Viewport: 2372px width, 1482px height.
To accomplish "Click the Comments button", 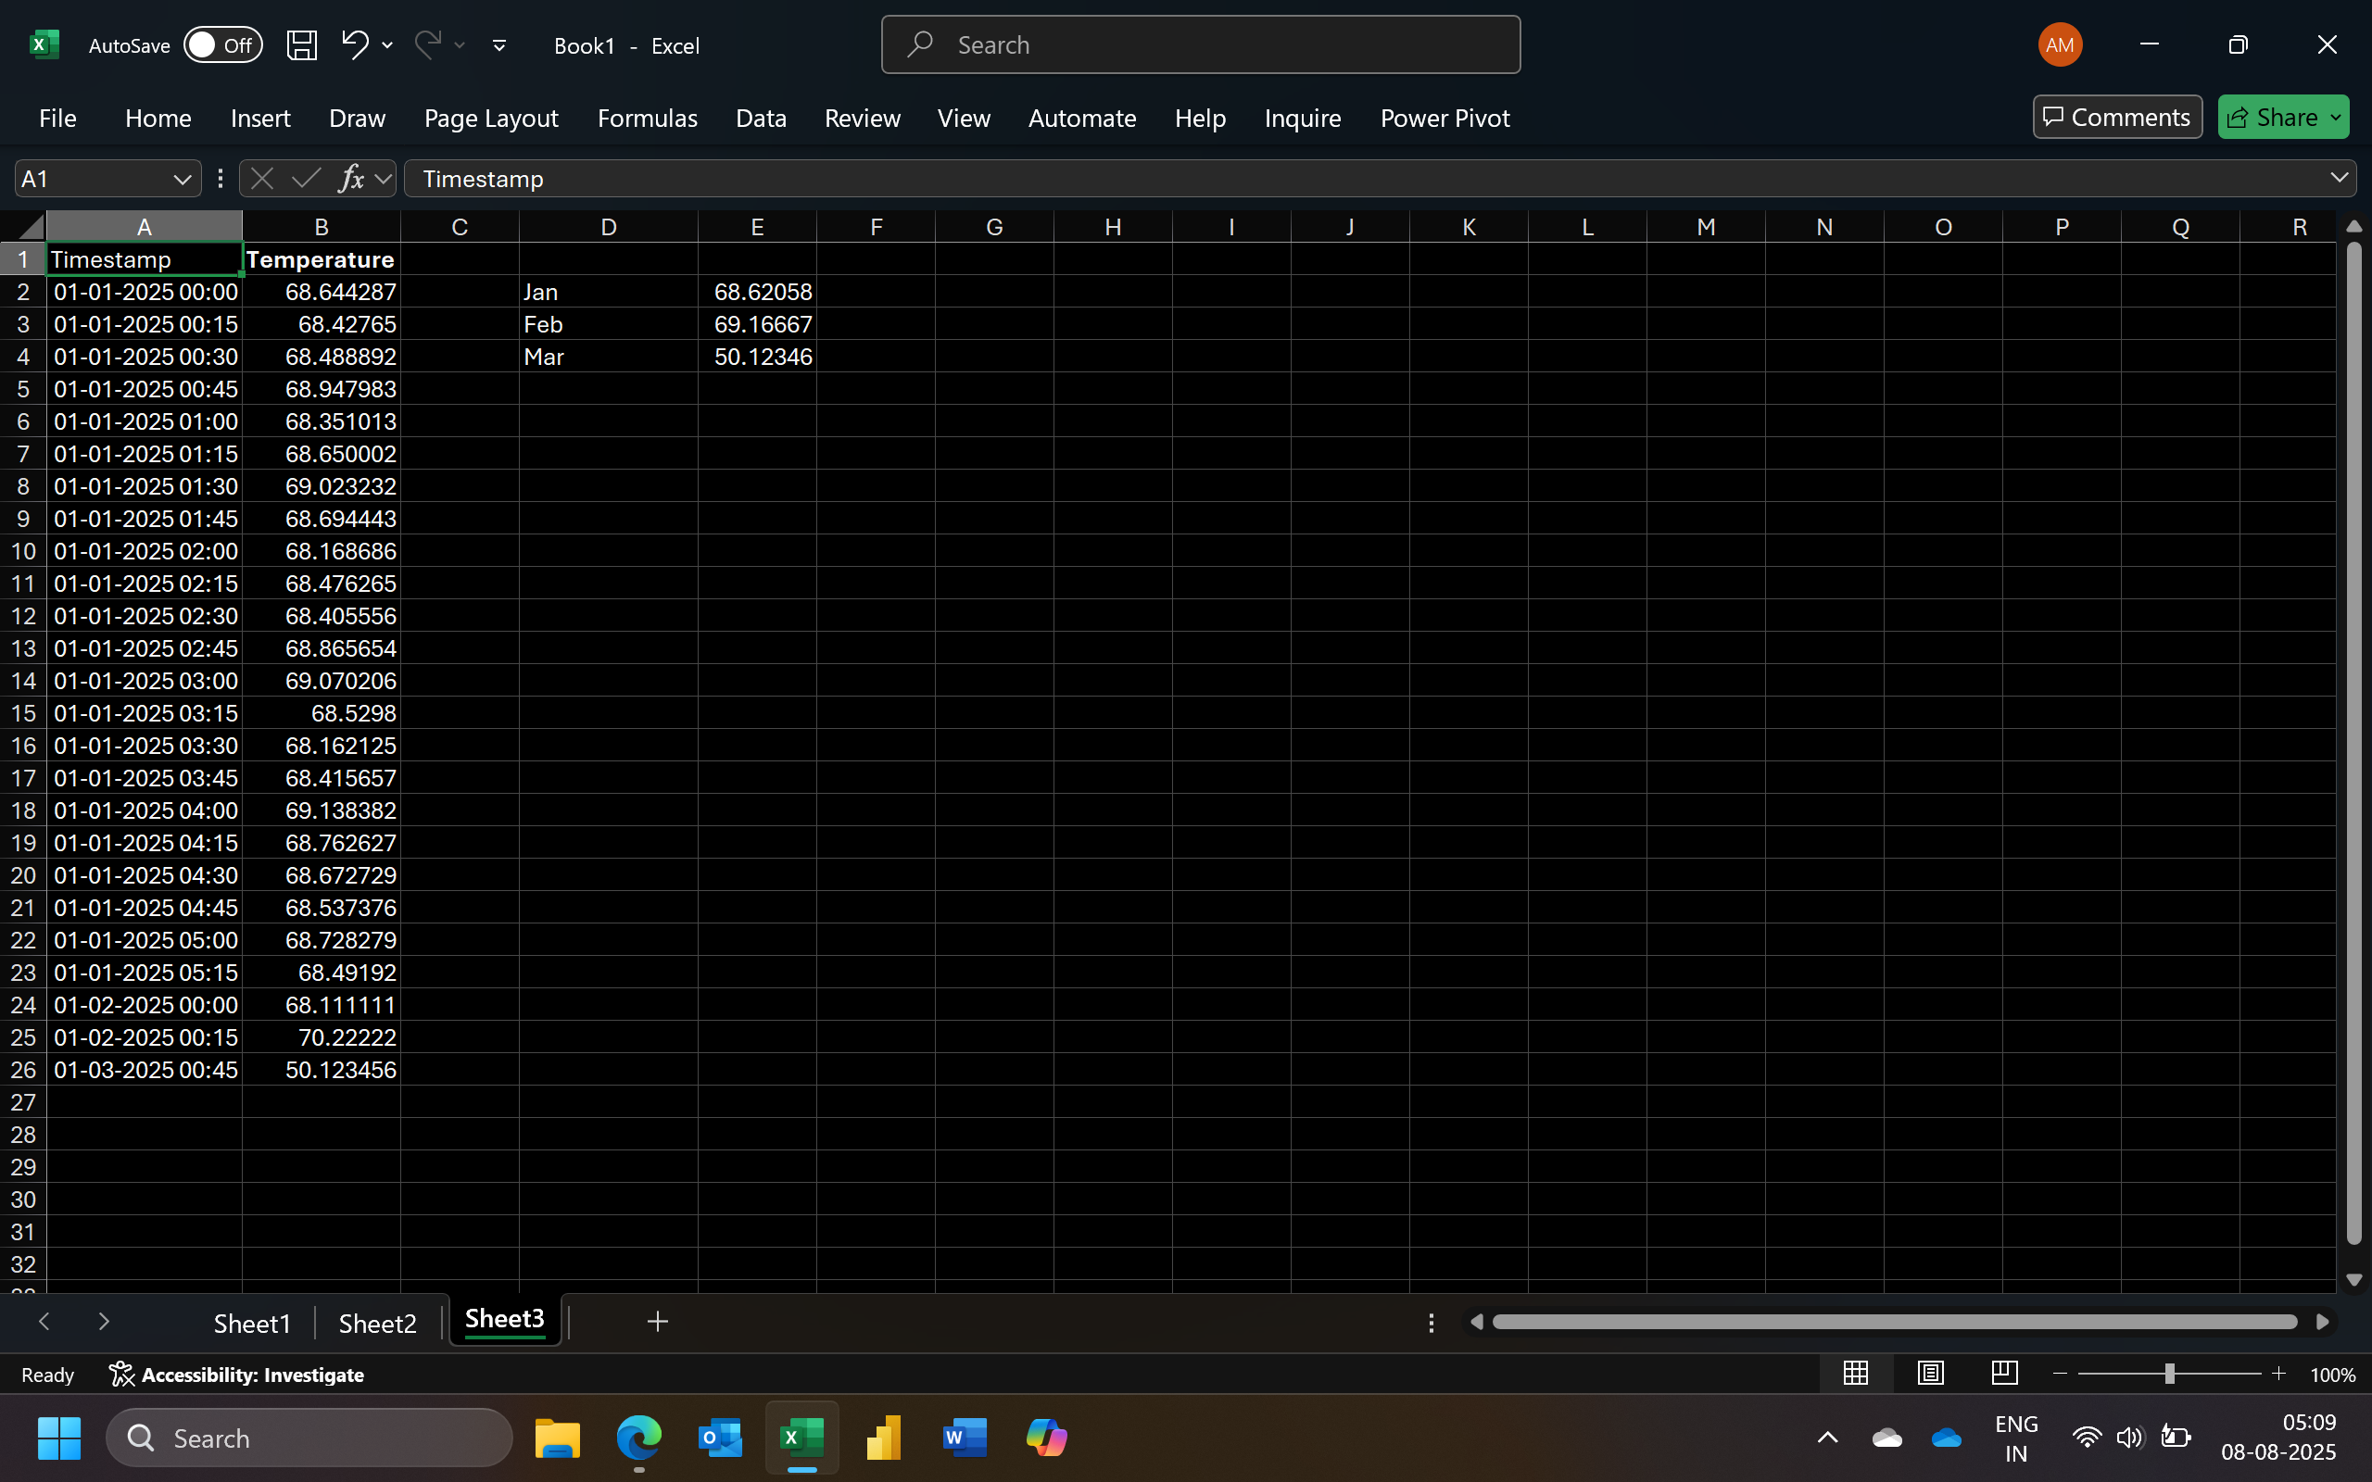I will [x=2116, y=118].
